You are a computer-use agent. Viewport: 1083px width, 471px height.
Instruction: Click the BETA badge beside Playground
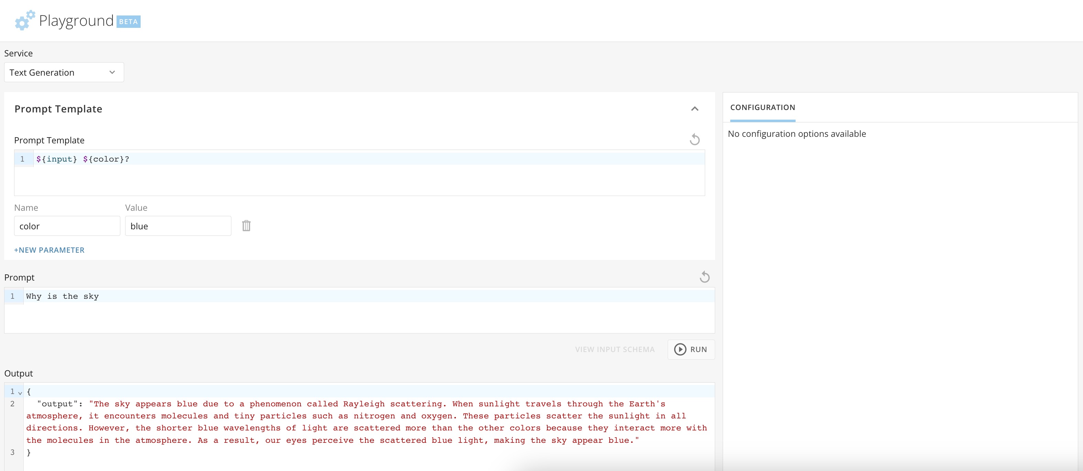pos(129,22)
